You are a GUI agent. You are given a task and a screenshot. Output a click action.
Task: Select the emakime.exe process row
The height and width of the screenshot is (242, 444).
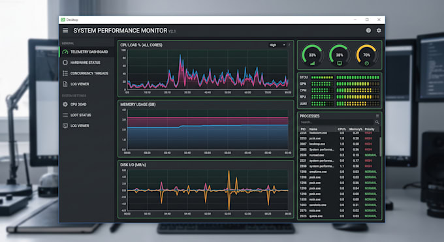point(339,172)
